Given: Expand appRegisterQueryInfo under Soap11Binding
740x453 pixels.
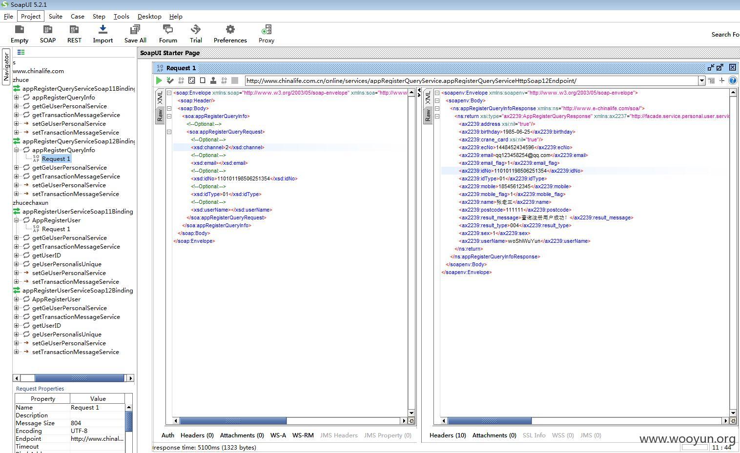Looking at the screenshot, I should (x=17, y=98).
